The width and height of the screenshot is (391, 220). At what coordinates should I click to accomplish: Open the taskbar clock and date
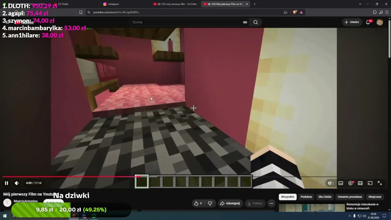click(373, 216)
